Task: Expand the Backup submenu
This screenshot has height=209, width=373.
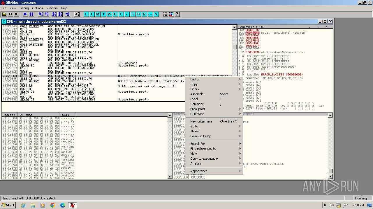Action: [214, 79]
